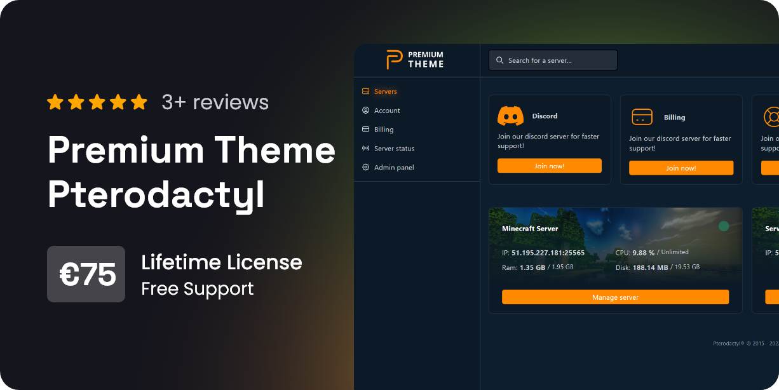The height and width of the screenshot is (390, 779).
Task: Click the IP 51.195.227.181:25565 text
Action: (x=543, y=253)
